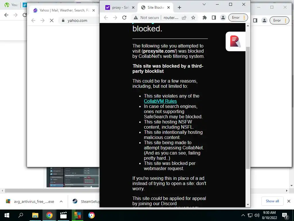
Task: Share this page icon in address bar
Action: click(184, 18)
